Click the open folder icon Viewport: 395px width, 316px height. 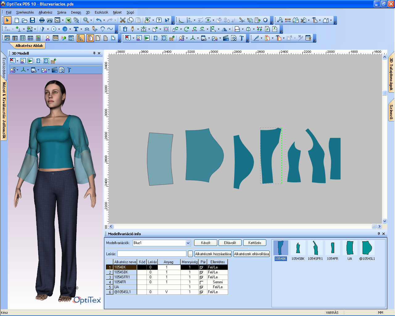(24, 20)
